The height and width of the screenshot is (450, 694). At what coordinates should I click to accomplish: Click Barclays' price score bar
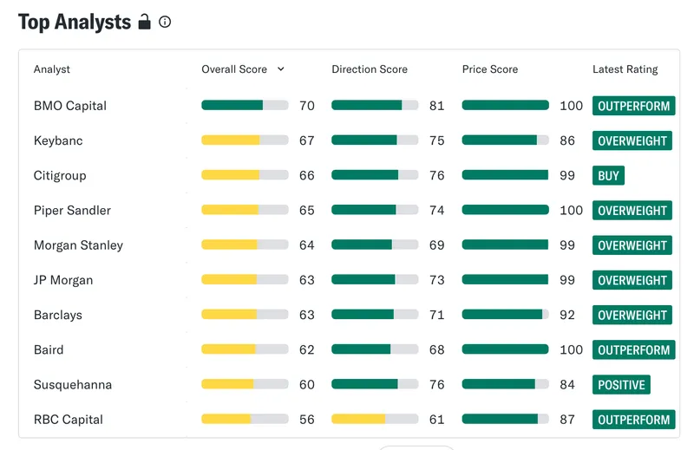506,315
